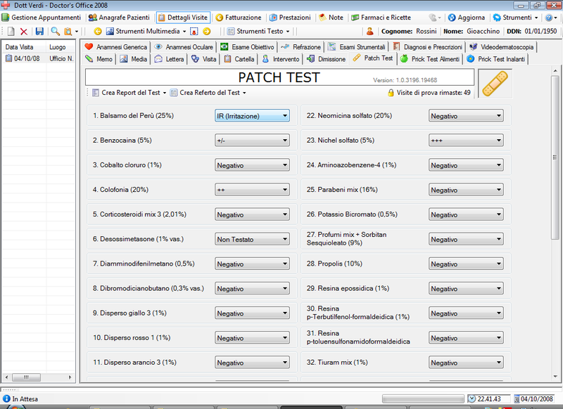
Task: Open the Neomicina solfato result dropdown
Action: [x=466, y=116]
